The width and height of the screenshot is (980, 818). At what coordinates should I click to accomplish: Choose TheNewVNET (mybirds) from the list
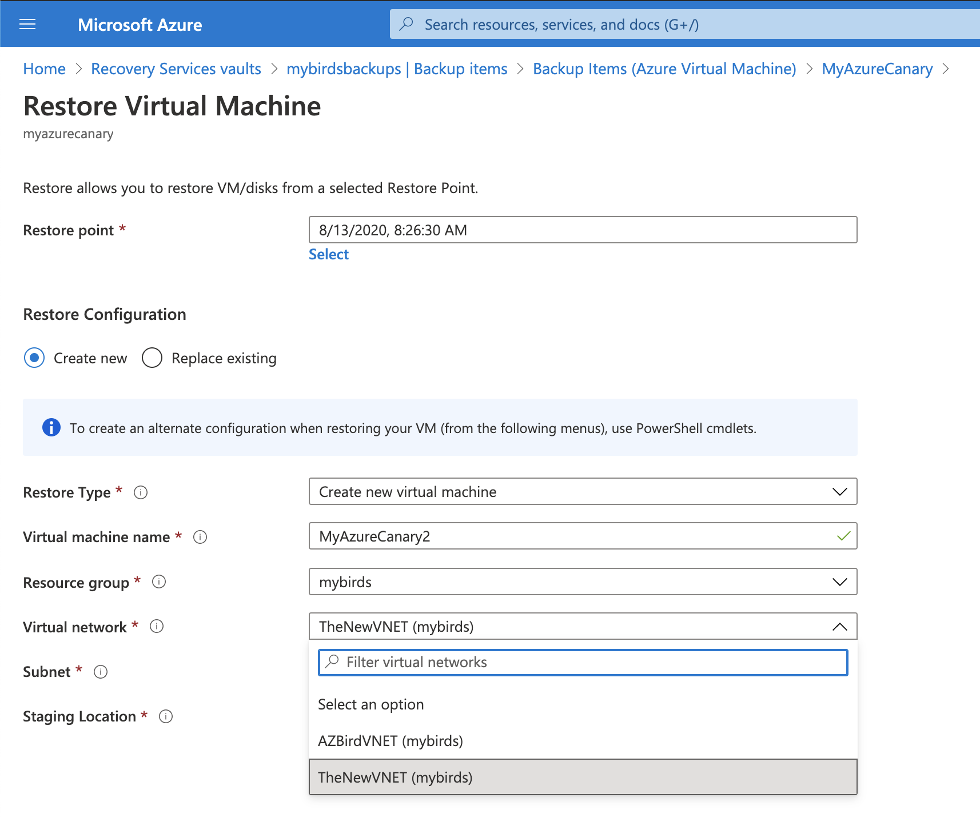point(583,777)
